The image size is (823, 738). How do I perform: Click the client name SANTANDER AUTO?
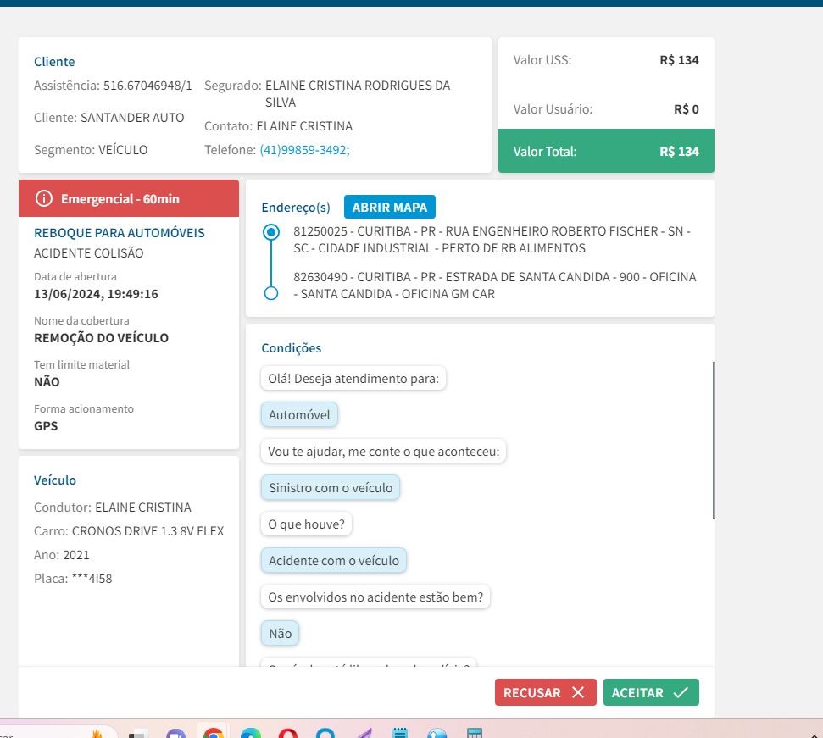(x=132, y=118)
